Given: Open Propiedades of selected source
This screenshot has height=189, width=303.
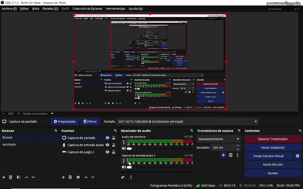Looking at the screenshot, I should point(65,122).
